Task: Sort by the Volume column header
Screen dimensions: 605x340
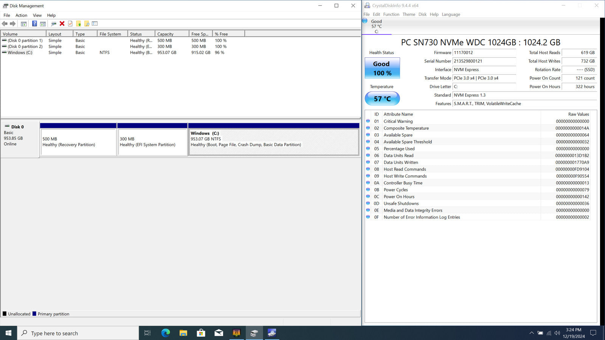Action: pyautogui.click(x=23, y=34)
